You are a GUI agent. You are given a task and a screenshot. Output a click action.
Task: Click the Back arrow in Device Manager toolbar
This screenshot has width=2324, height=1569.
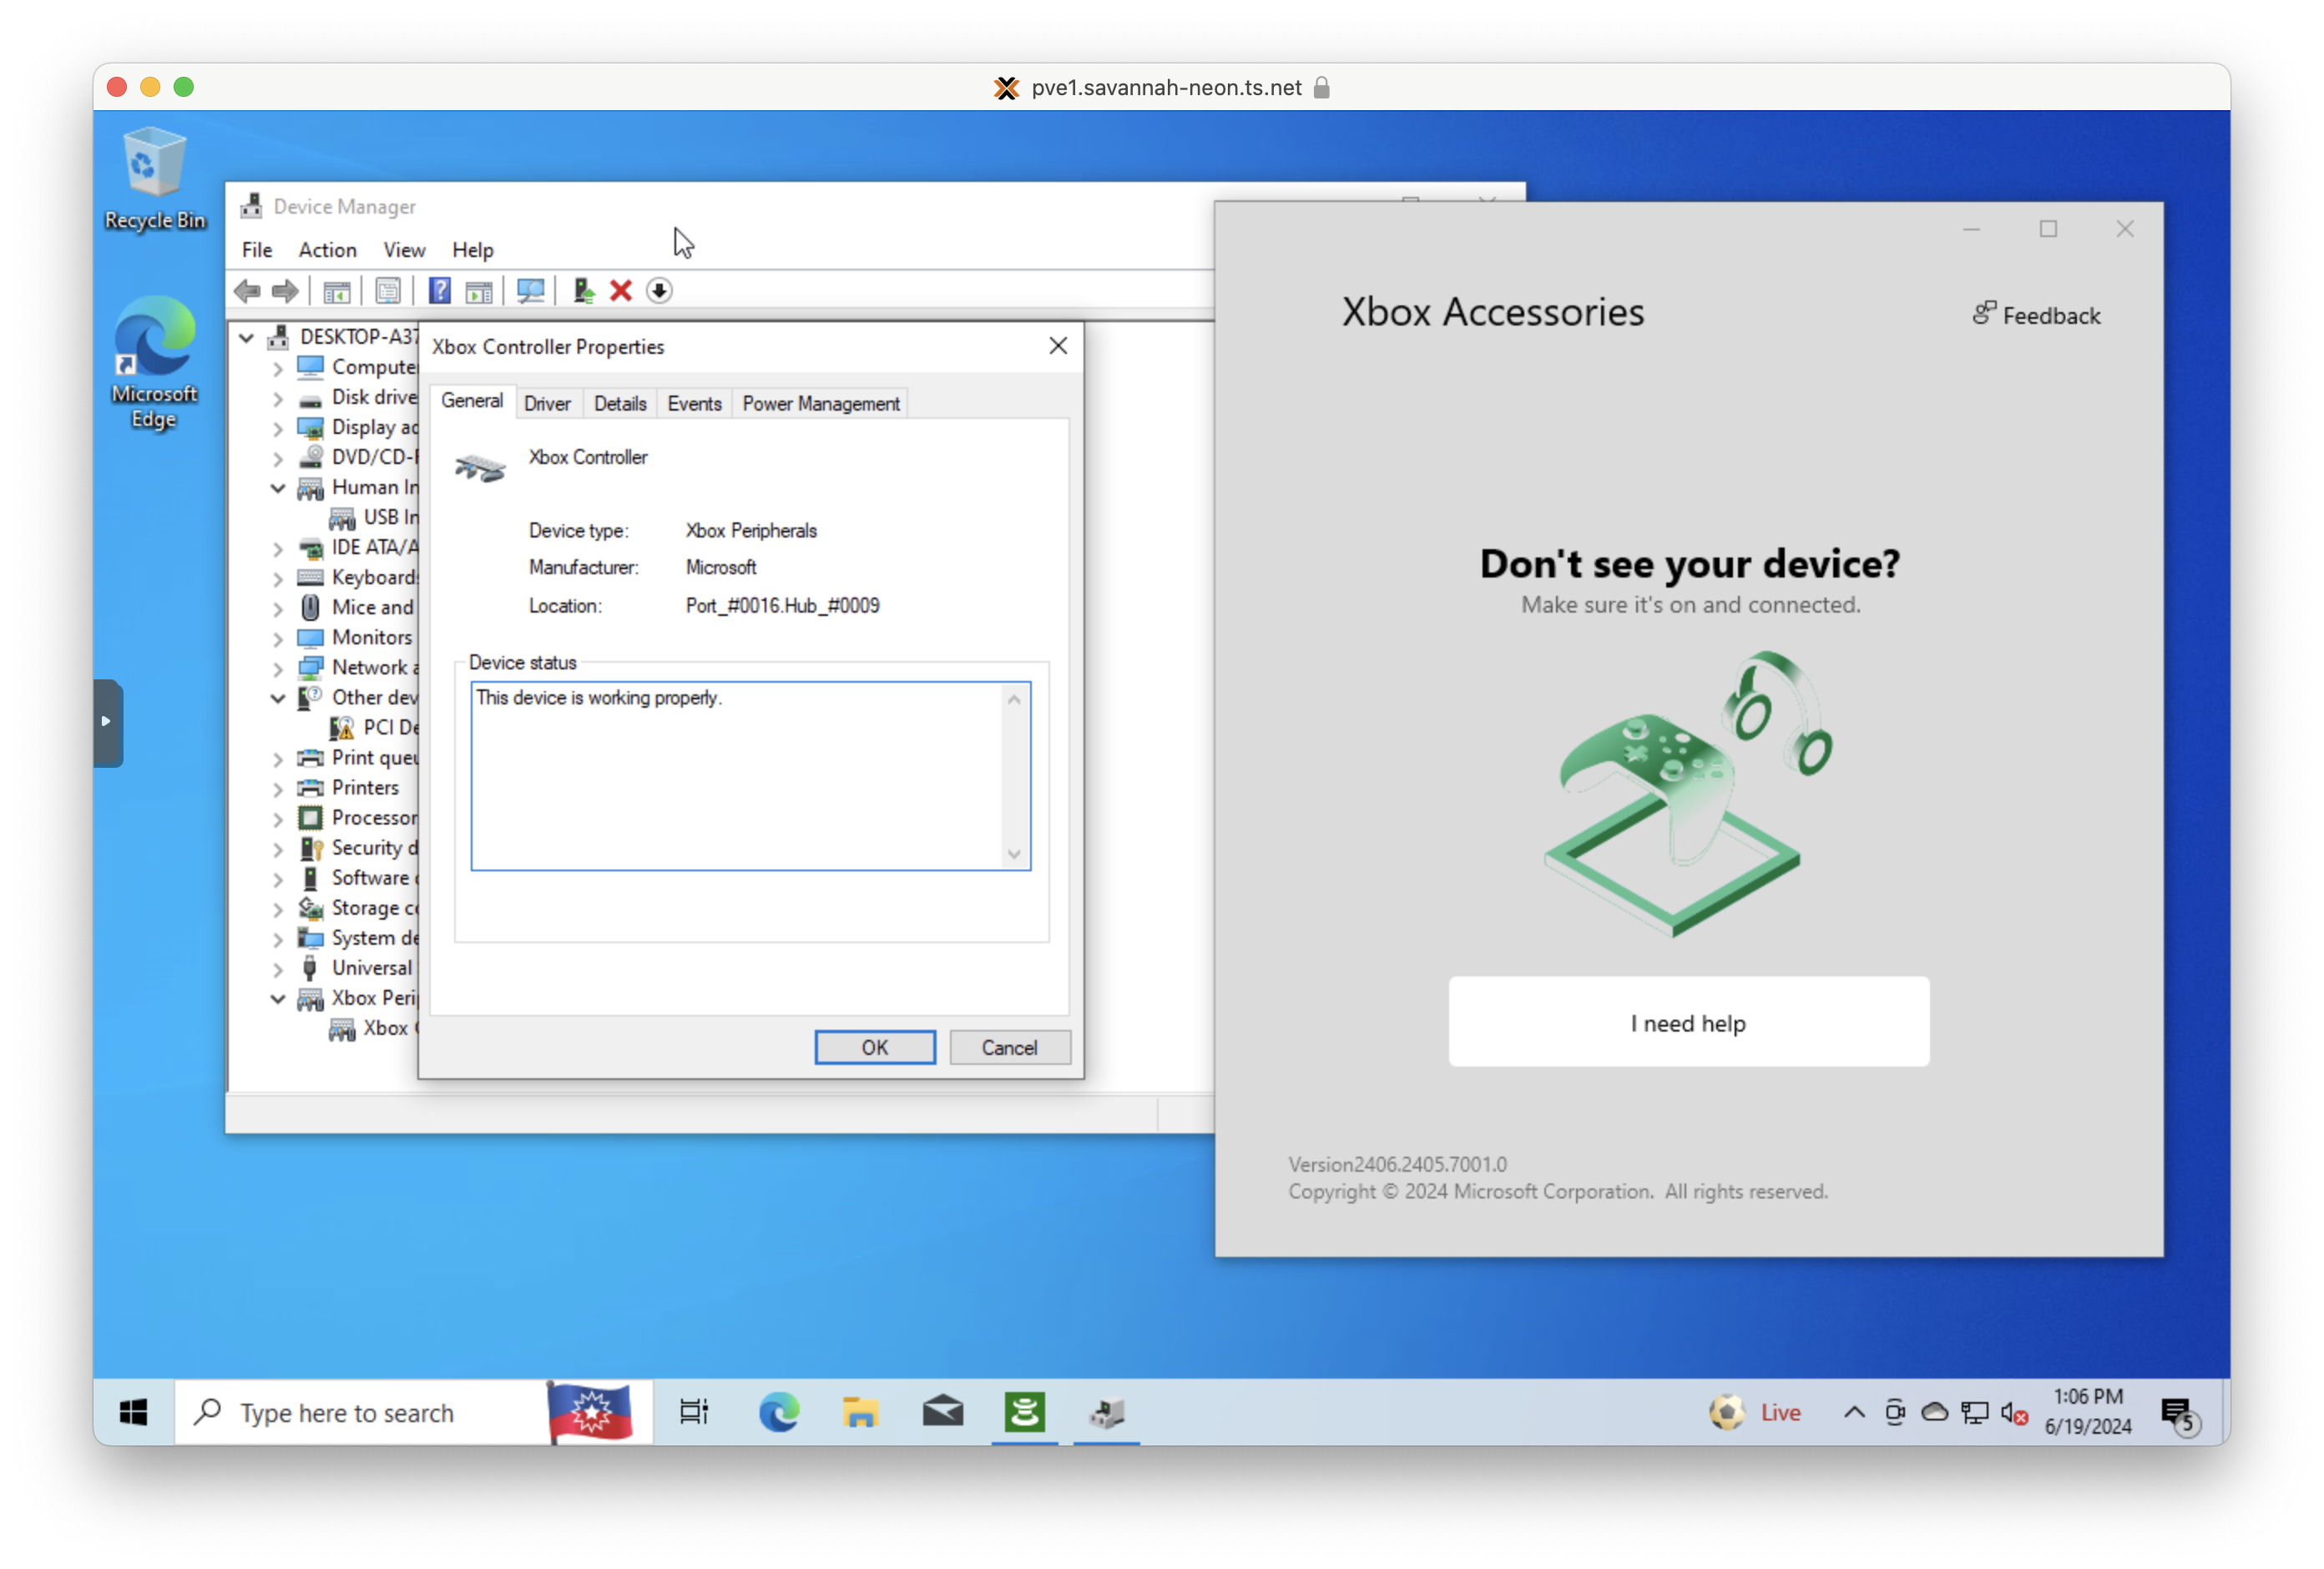click(247, 291)
